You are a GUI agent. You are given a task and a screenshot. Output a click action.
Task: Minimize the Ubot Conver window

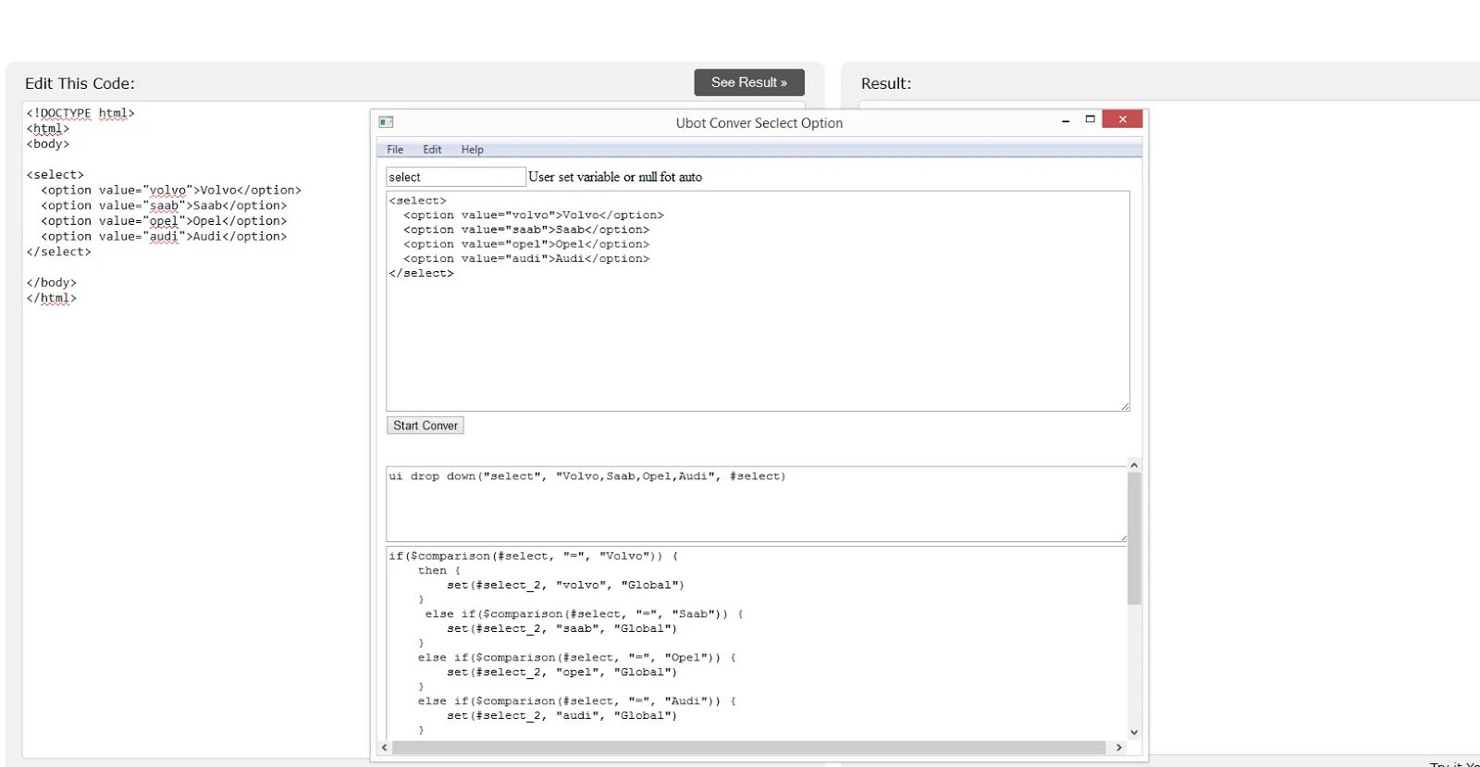point(1066,120)
